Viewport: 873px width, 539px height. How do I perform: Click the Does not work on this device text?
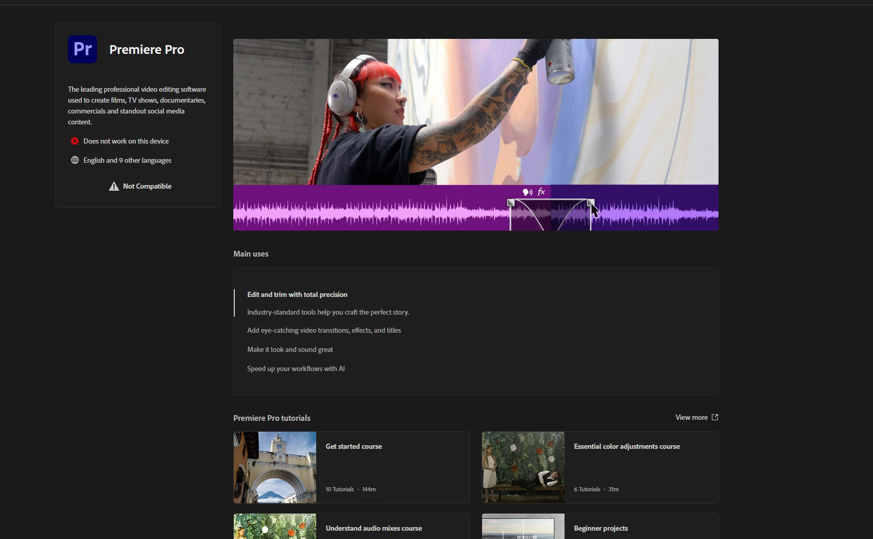pos(126,141)
